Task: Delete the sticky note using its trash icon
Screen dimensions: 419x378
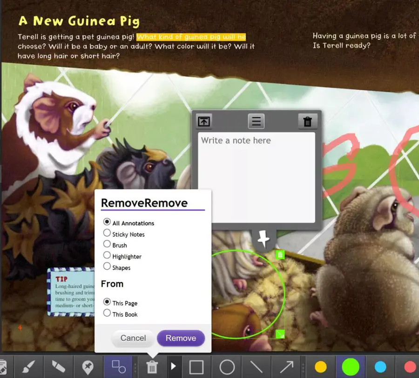Action: coord(307,121)
